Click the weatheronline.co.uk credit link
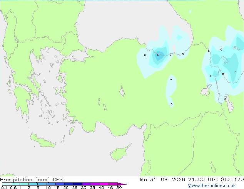Viewport: 244px width, 189px height. [212, 186]
